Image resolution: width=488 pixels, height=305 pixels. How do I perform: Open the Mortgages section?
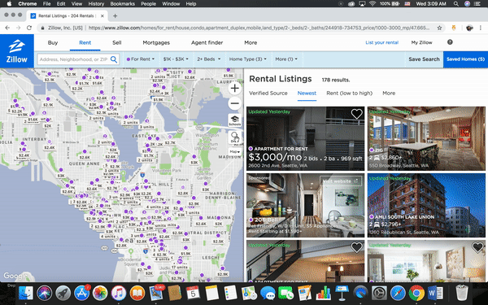click(x=156, y=42)
